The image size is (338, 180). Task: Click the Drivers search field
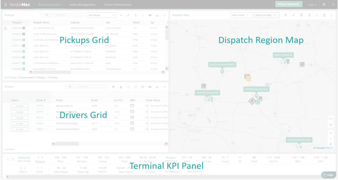[x=85, y=87]
